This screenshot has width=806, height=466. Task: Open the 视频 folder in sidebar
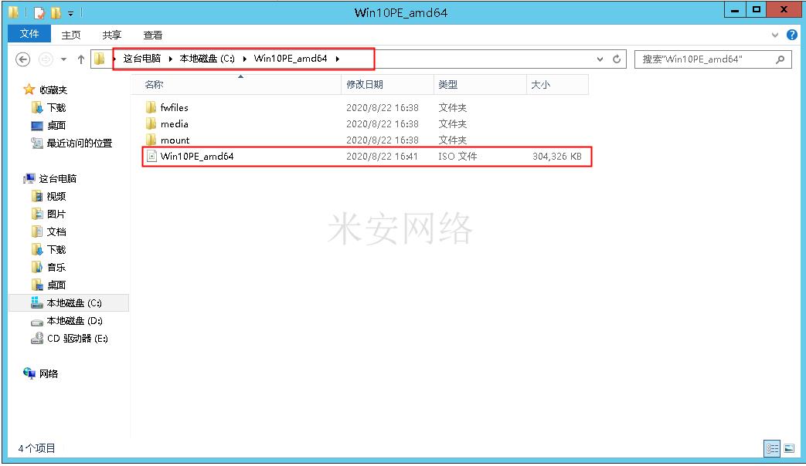coord(56,196)
